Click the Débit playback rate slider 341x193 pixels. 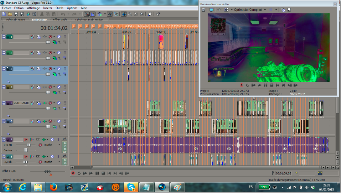tap(47, 171)
